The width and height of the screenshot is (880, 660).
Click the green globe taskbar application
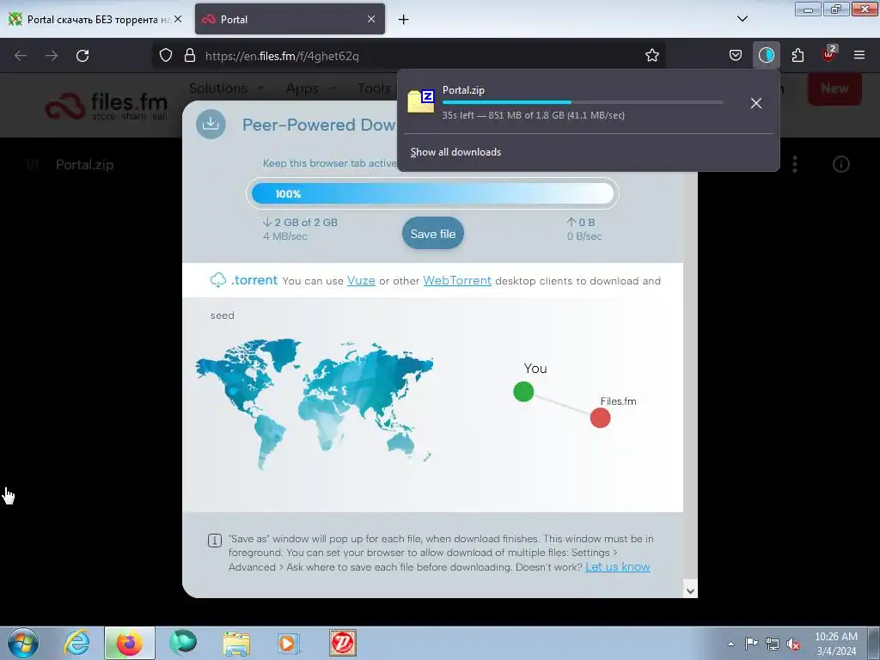pyautogui.click(x=184, y=643)
